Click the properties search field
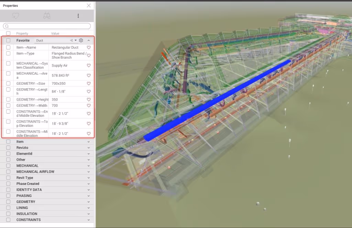Screen dimensions: 352x228 coord(47,26)
